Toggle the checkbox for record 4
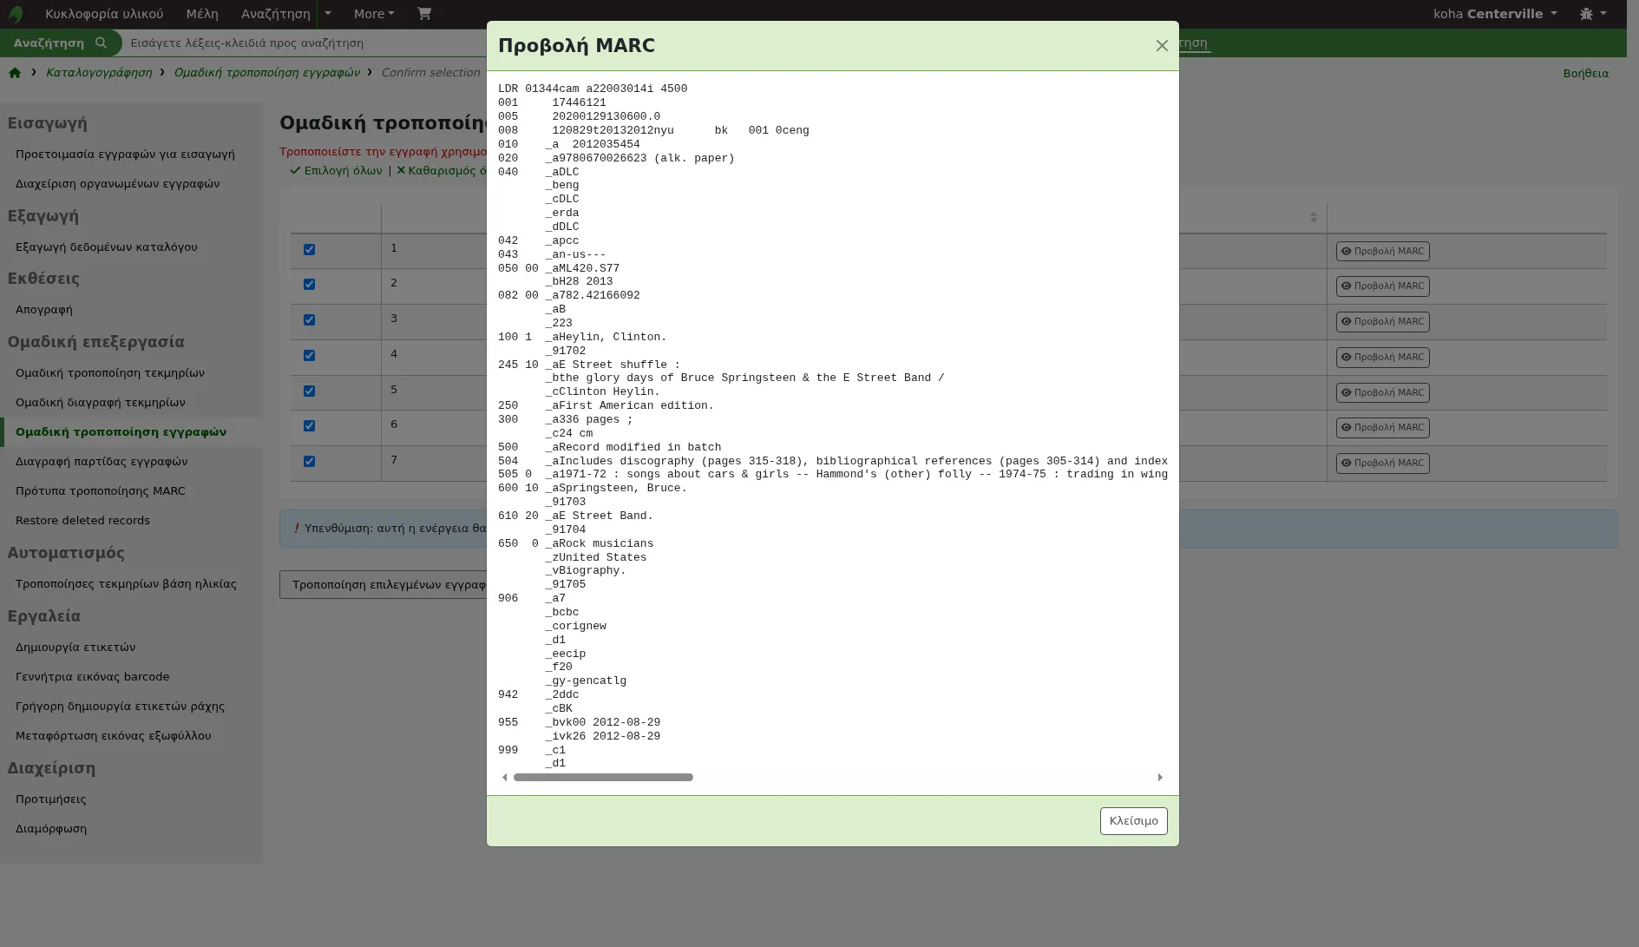1639x947 pixels. pyautogui.click(x=309, y=356)
